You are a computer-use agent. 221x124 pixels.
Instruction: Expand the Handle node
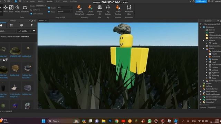coord(206,43)
